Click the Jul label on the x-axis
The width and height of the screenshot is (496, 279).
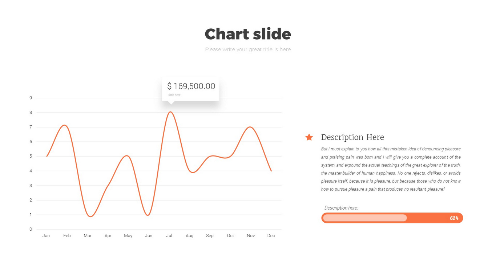pos(169,236)
